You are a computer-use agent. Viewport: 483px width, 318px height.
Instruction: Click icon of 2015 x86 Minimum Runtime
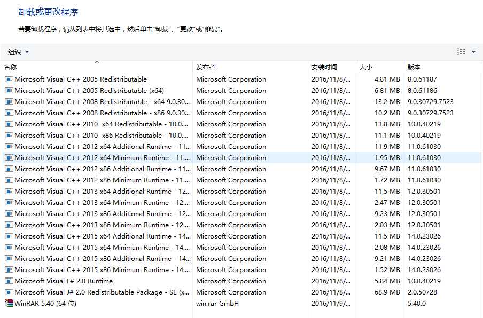click(9, 270)
